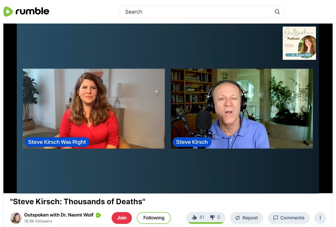Click the green verified badge icon

coord(98,215)
